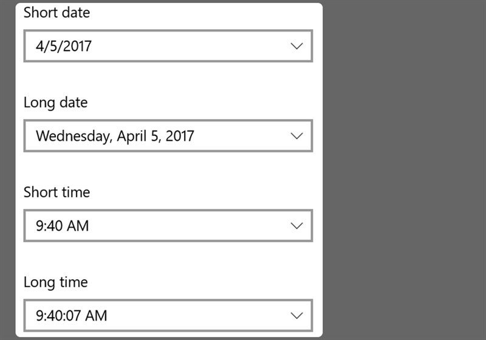Click the "Short time" label text
The image size is (486, 340).
(x=56, y=192)
